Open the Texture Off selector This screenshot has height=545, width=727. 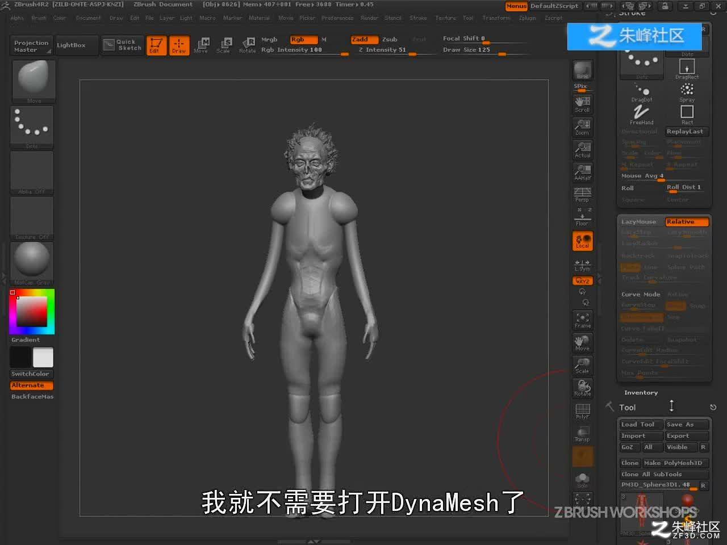pos(32,218)
